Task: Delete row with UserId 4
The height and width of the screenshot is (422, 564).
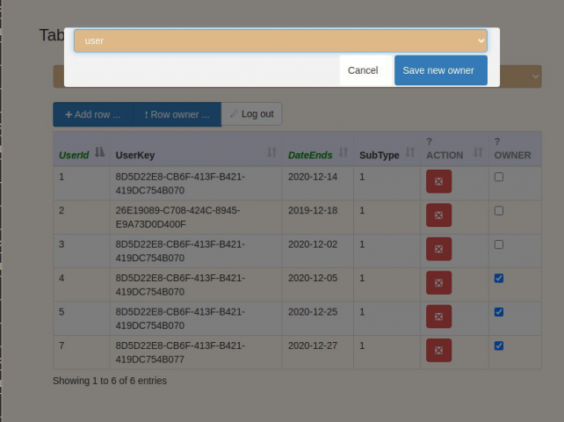Action: [438, 283]
